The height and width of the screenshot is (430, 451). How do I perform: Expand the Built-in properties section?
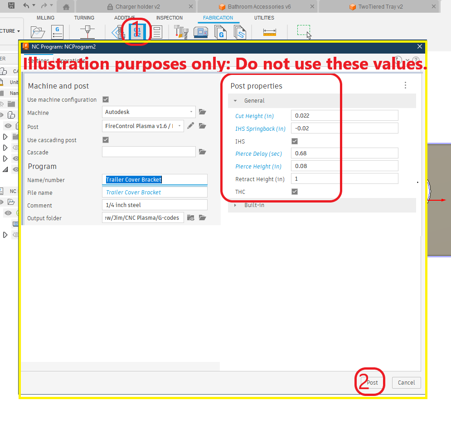coord(235,205)
